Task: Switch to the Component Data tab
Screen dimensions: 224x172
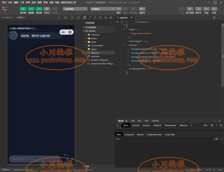Action: point(154,135)
